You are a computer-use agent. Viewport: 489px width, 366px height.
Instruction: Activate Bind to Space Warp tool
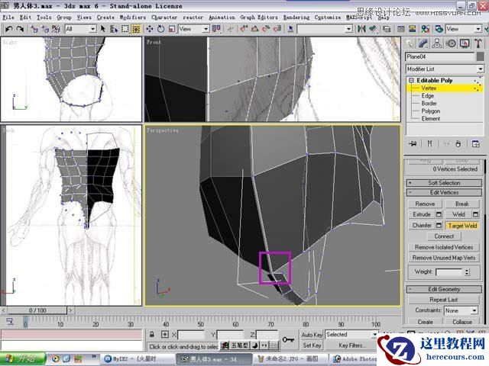pyautogui.click(x=56, y=29)
